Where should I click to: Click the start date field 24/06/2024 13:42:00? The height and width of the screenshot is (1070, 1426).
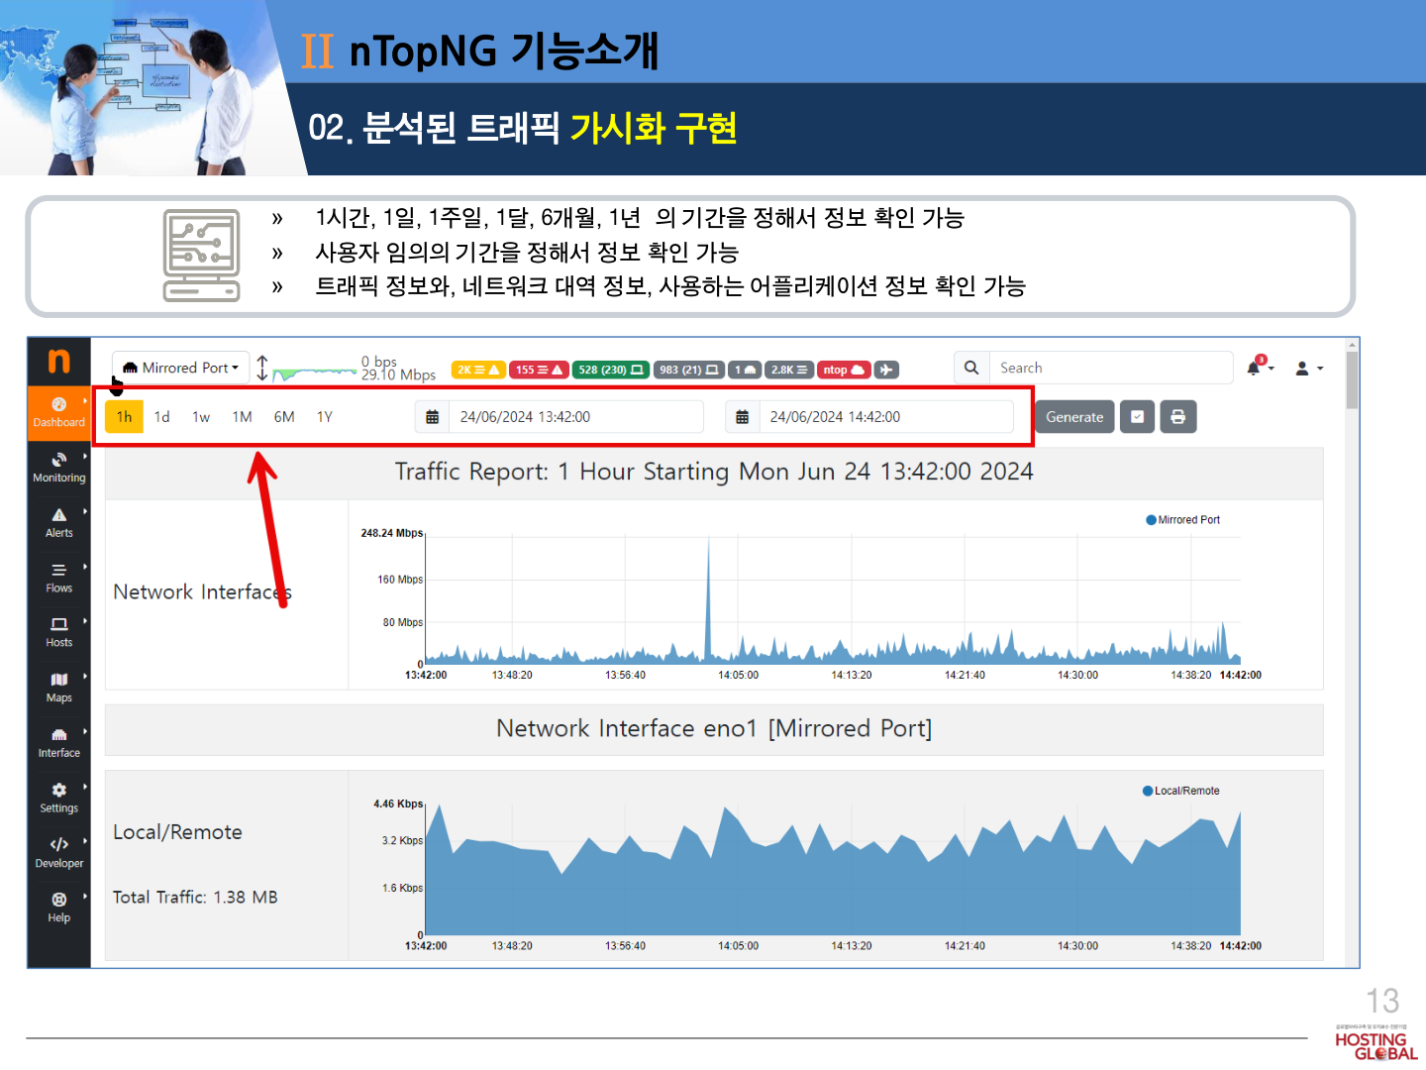[x=576, y=417]
